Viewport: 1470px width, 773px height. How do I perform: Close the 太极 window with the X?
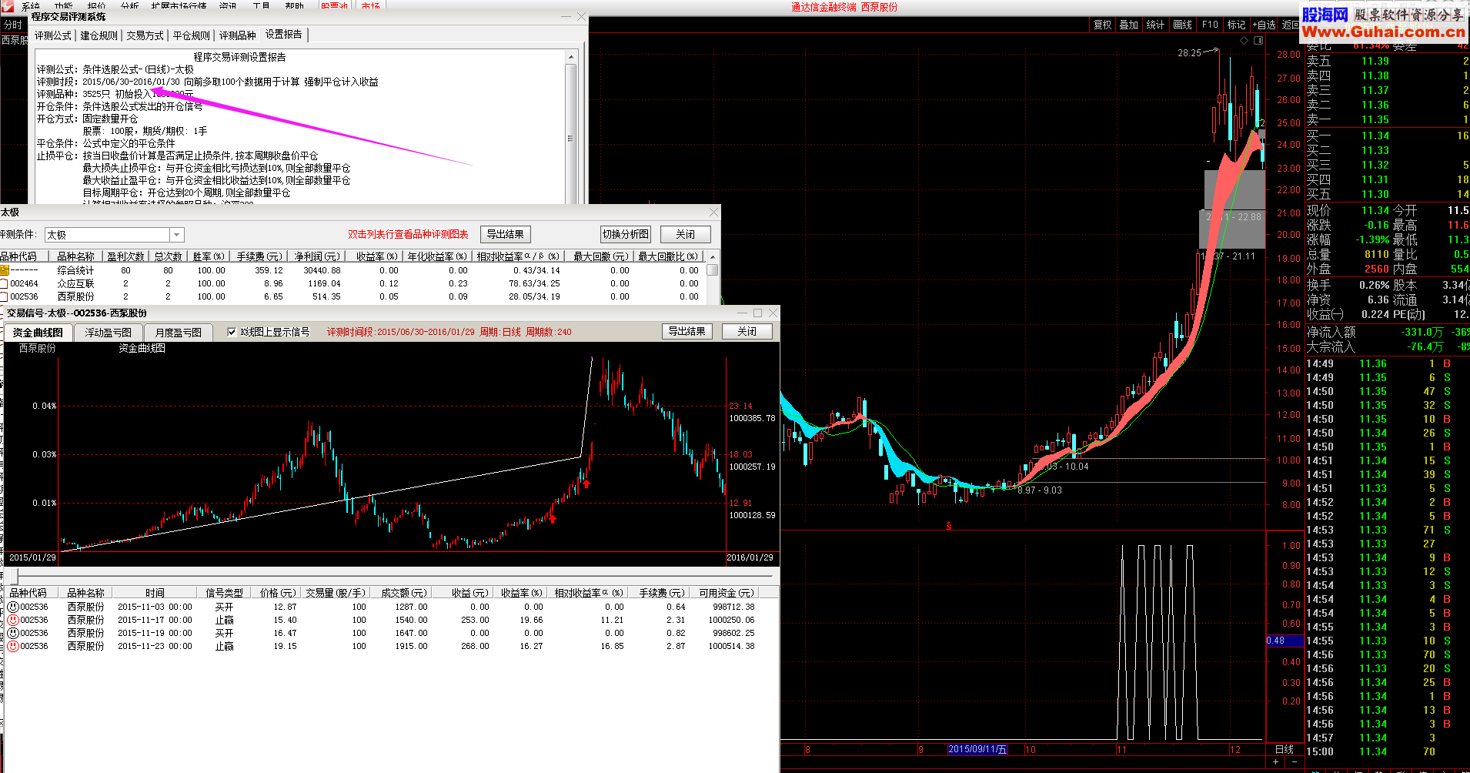pyautogui.click(x=713, y=212)
